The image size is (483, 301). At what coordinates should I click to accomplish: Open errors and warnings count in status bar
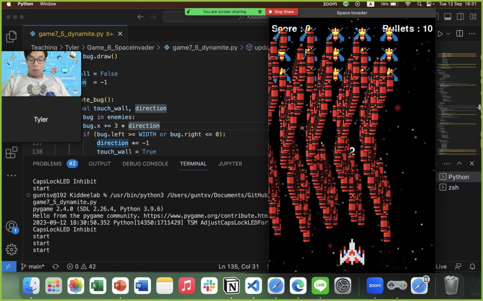tap(81, 266)
